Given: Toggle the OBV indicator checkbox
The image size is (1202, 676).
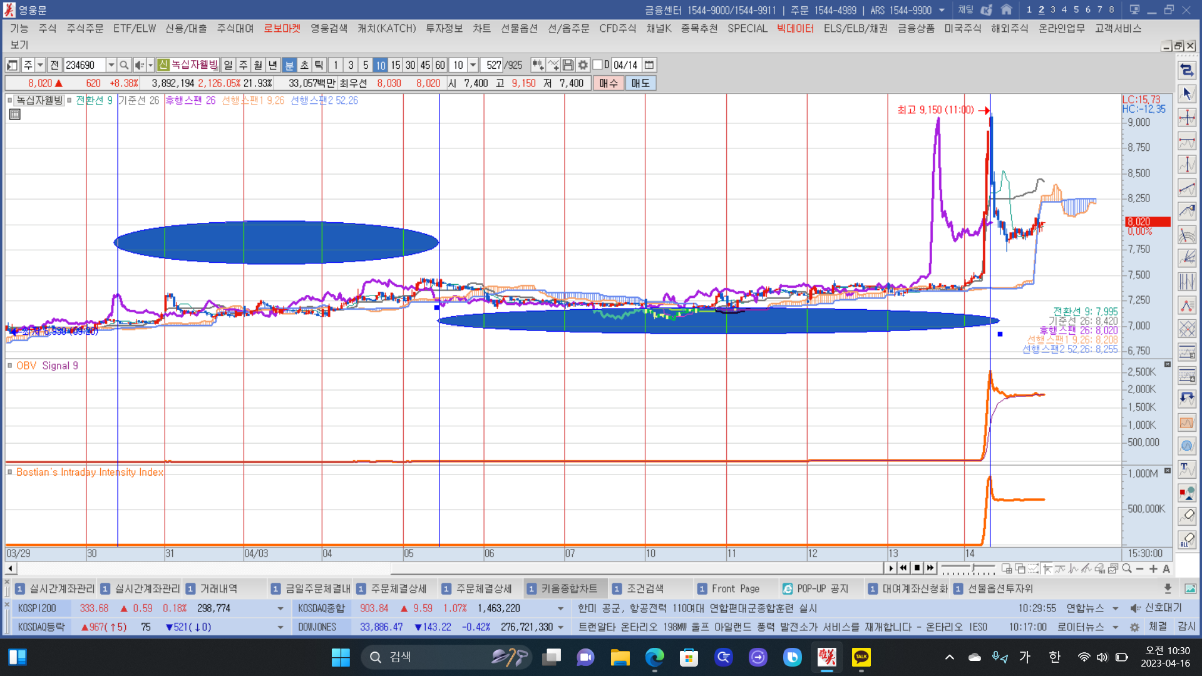Looking at the screenshot, I should tap(10, 366).
